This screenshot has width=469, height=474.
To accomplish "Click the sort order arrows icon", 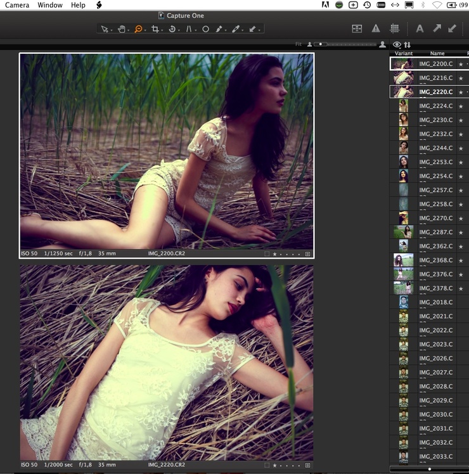I will coord(408,45).
